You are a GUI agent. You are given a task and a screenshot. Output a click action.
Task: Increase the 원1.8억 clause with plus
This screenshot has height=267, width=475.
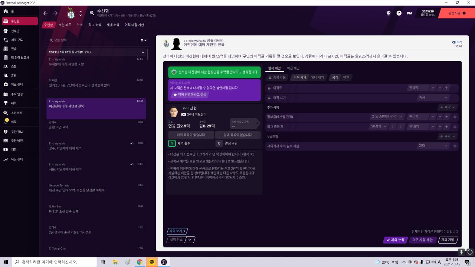[x=446, y=126]
